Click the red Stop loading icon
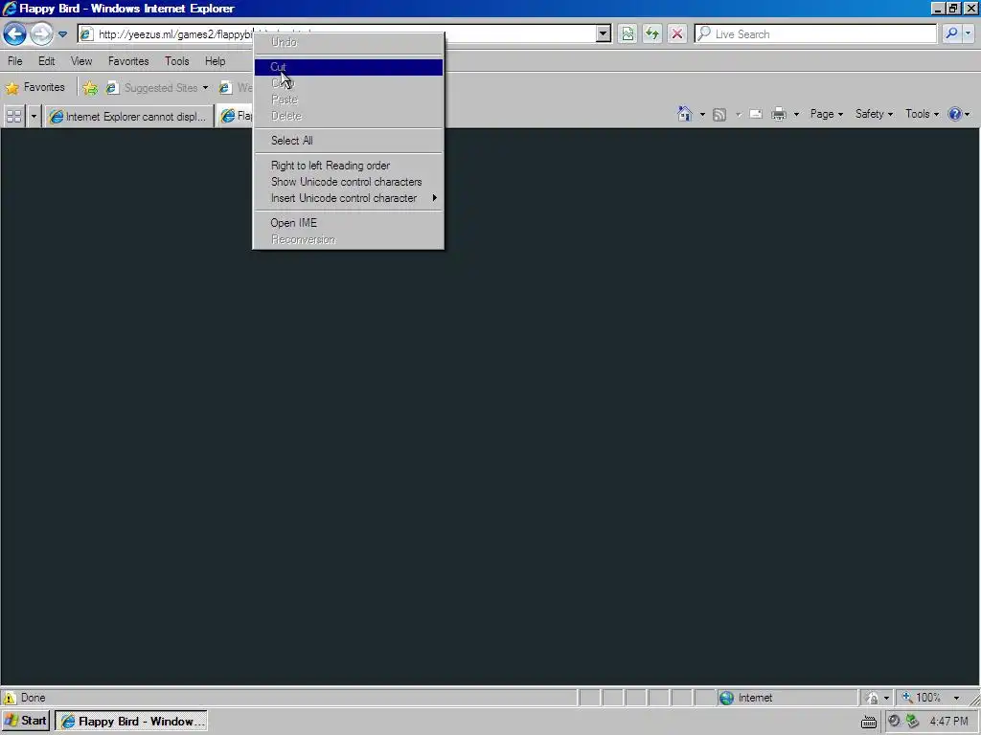The width and height of the screenshot is (981, 735). [677, 33]
